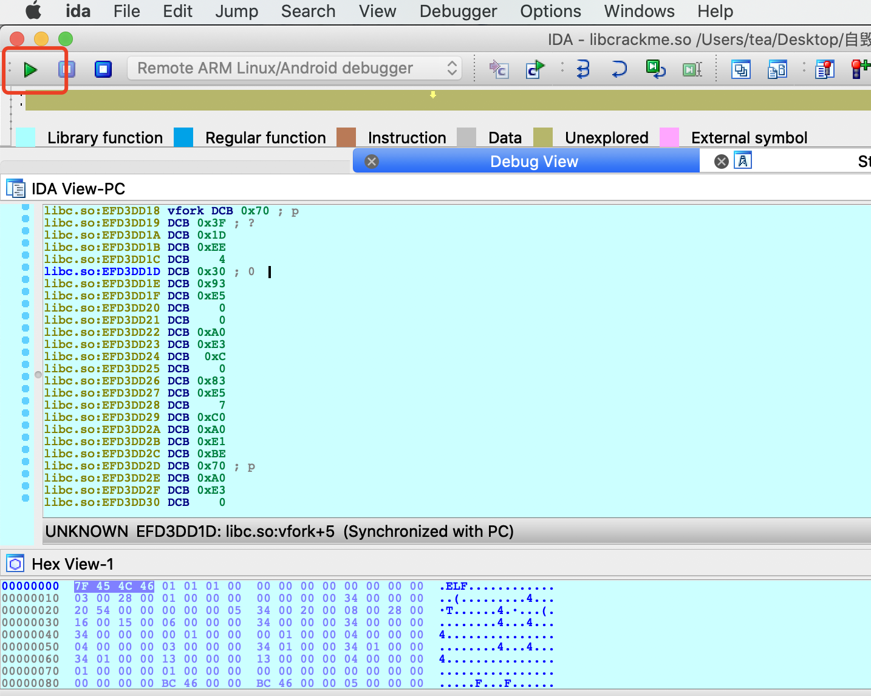Open the Help menu
The height and width of the screenshot is (696, 871).
(x=715, y=11)
